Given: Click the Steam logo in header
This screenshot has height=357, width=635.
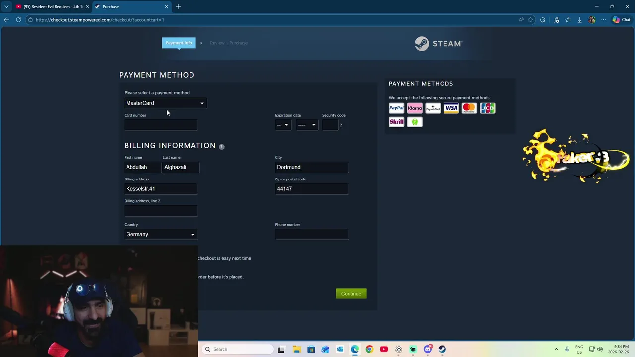Looking at the screenshot, I should 439,43.
